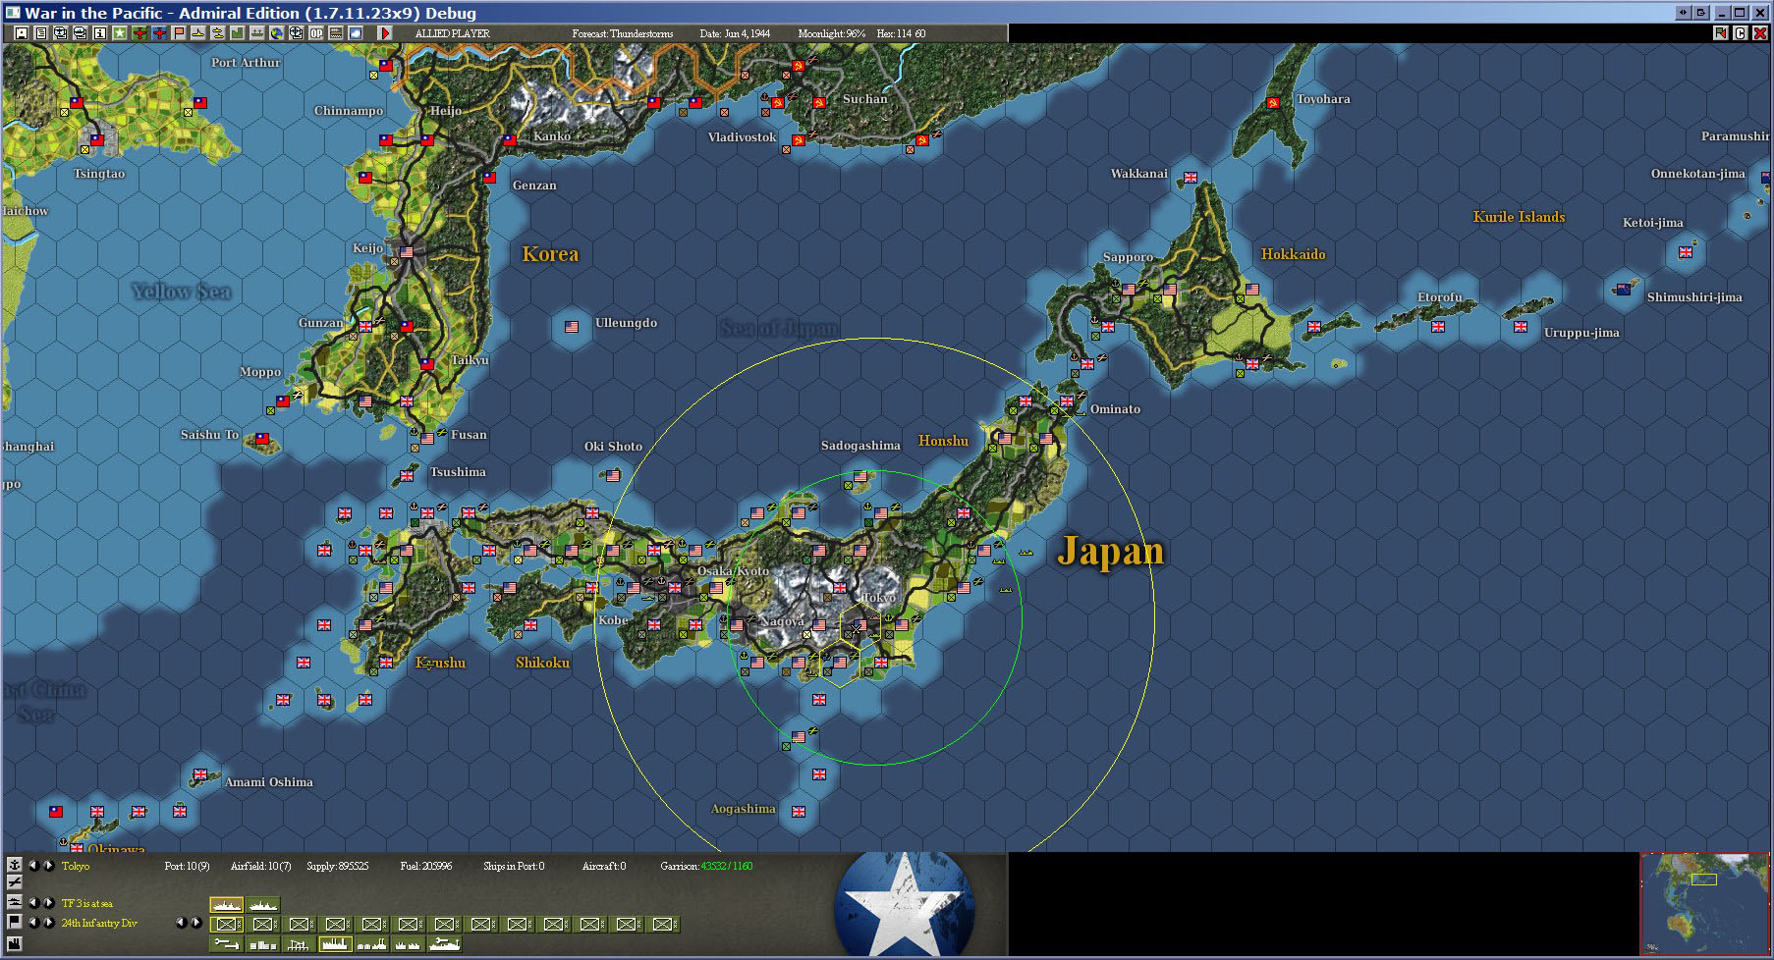Image resolution: width=1774 pixels, height=960 pixels.
Task: Click the ship with crane shipyard icon
Action: click(x=445, y=944)
